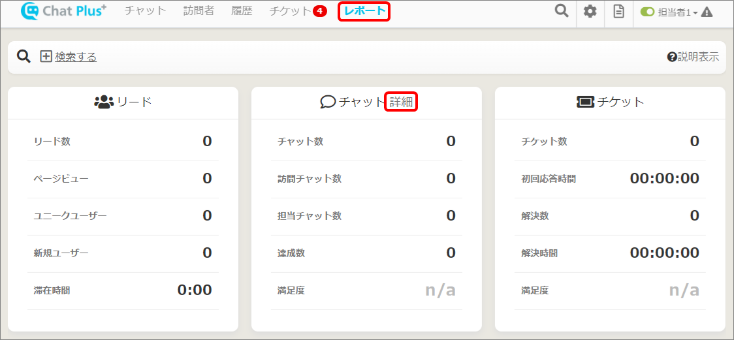Screen dimensions: 734x340
Task: Click the リード数 label
Action: (52, 141)
